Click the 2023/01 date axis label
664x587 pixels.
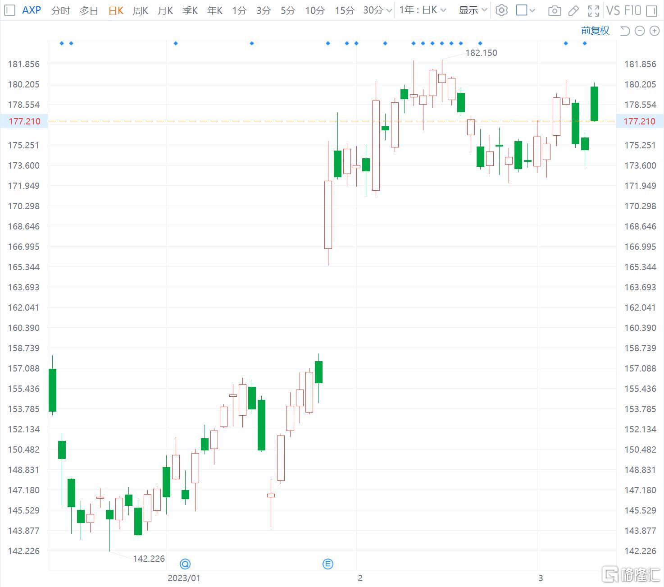pos(184,578)
